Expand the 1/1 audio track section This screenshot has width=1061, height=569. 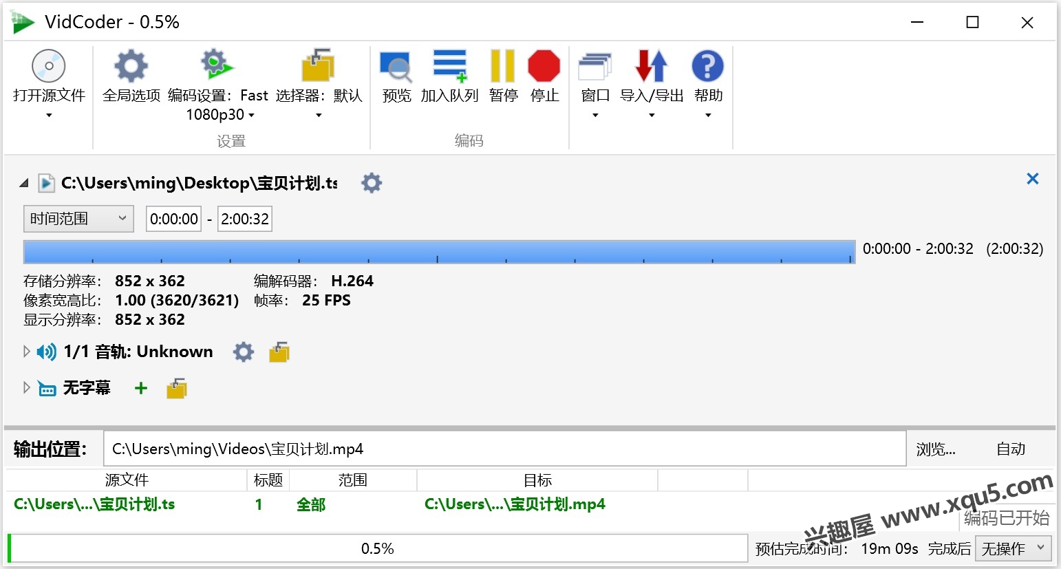coord(27,352)
